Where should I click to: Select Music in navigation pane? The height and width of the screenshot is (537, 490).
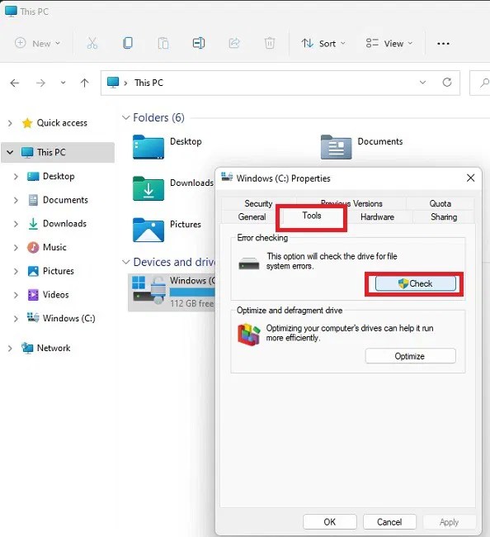[x=46, y=247]
